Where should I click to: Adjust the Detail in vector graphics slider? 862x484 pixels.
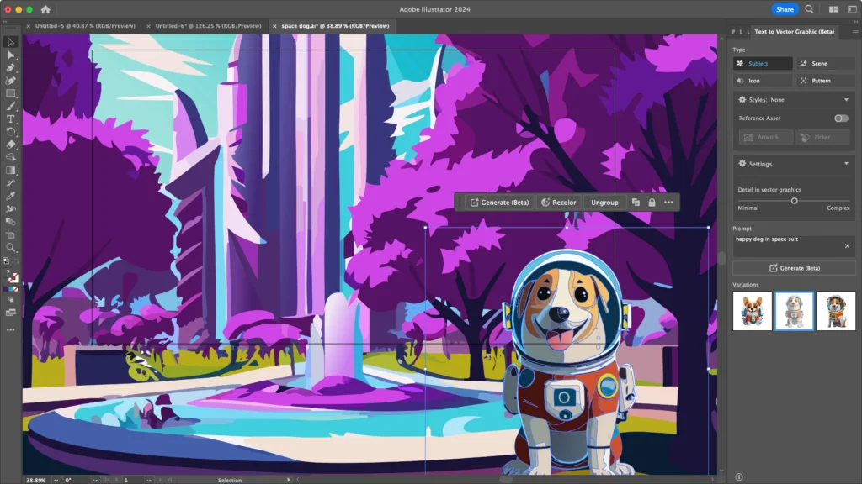[794, 201]
